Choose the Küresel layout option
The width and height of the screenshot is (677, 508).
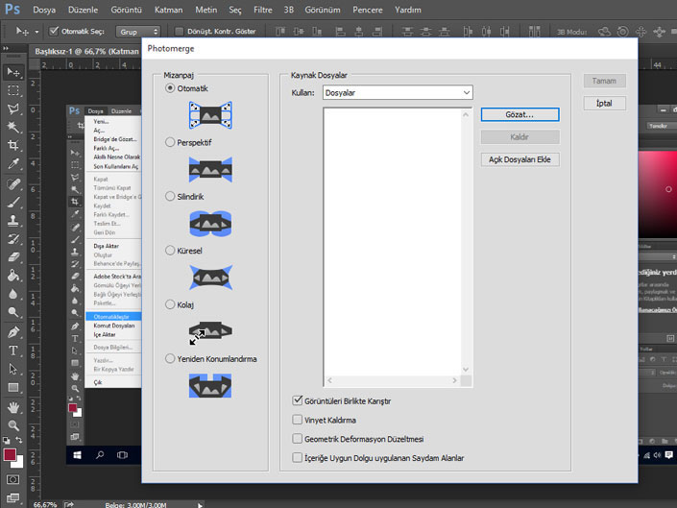[x=170, y=251]
